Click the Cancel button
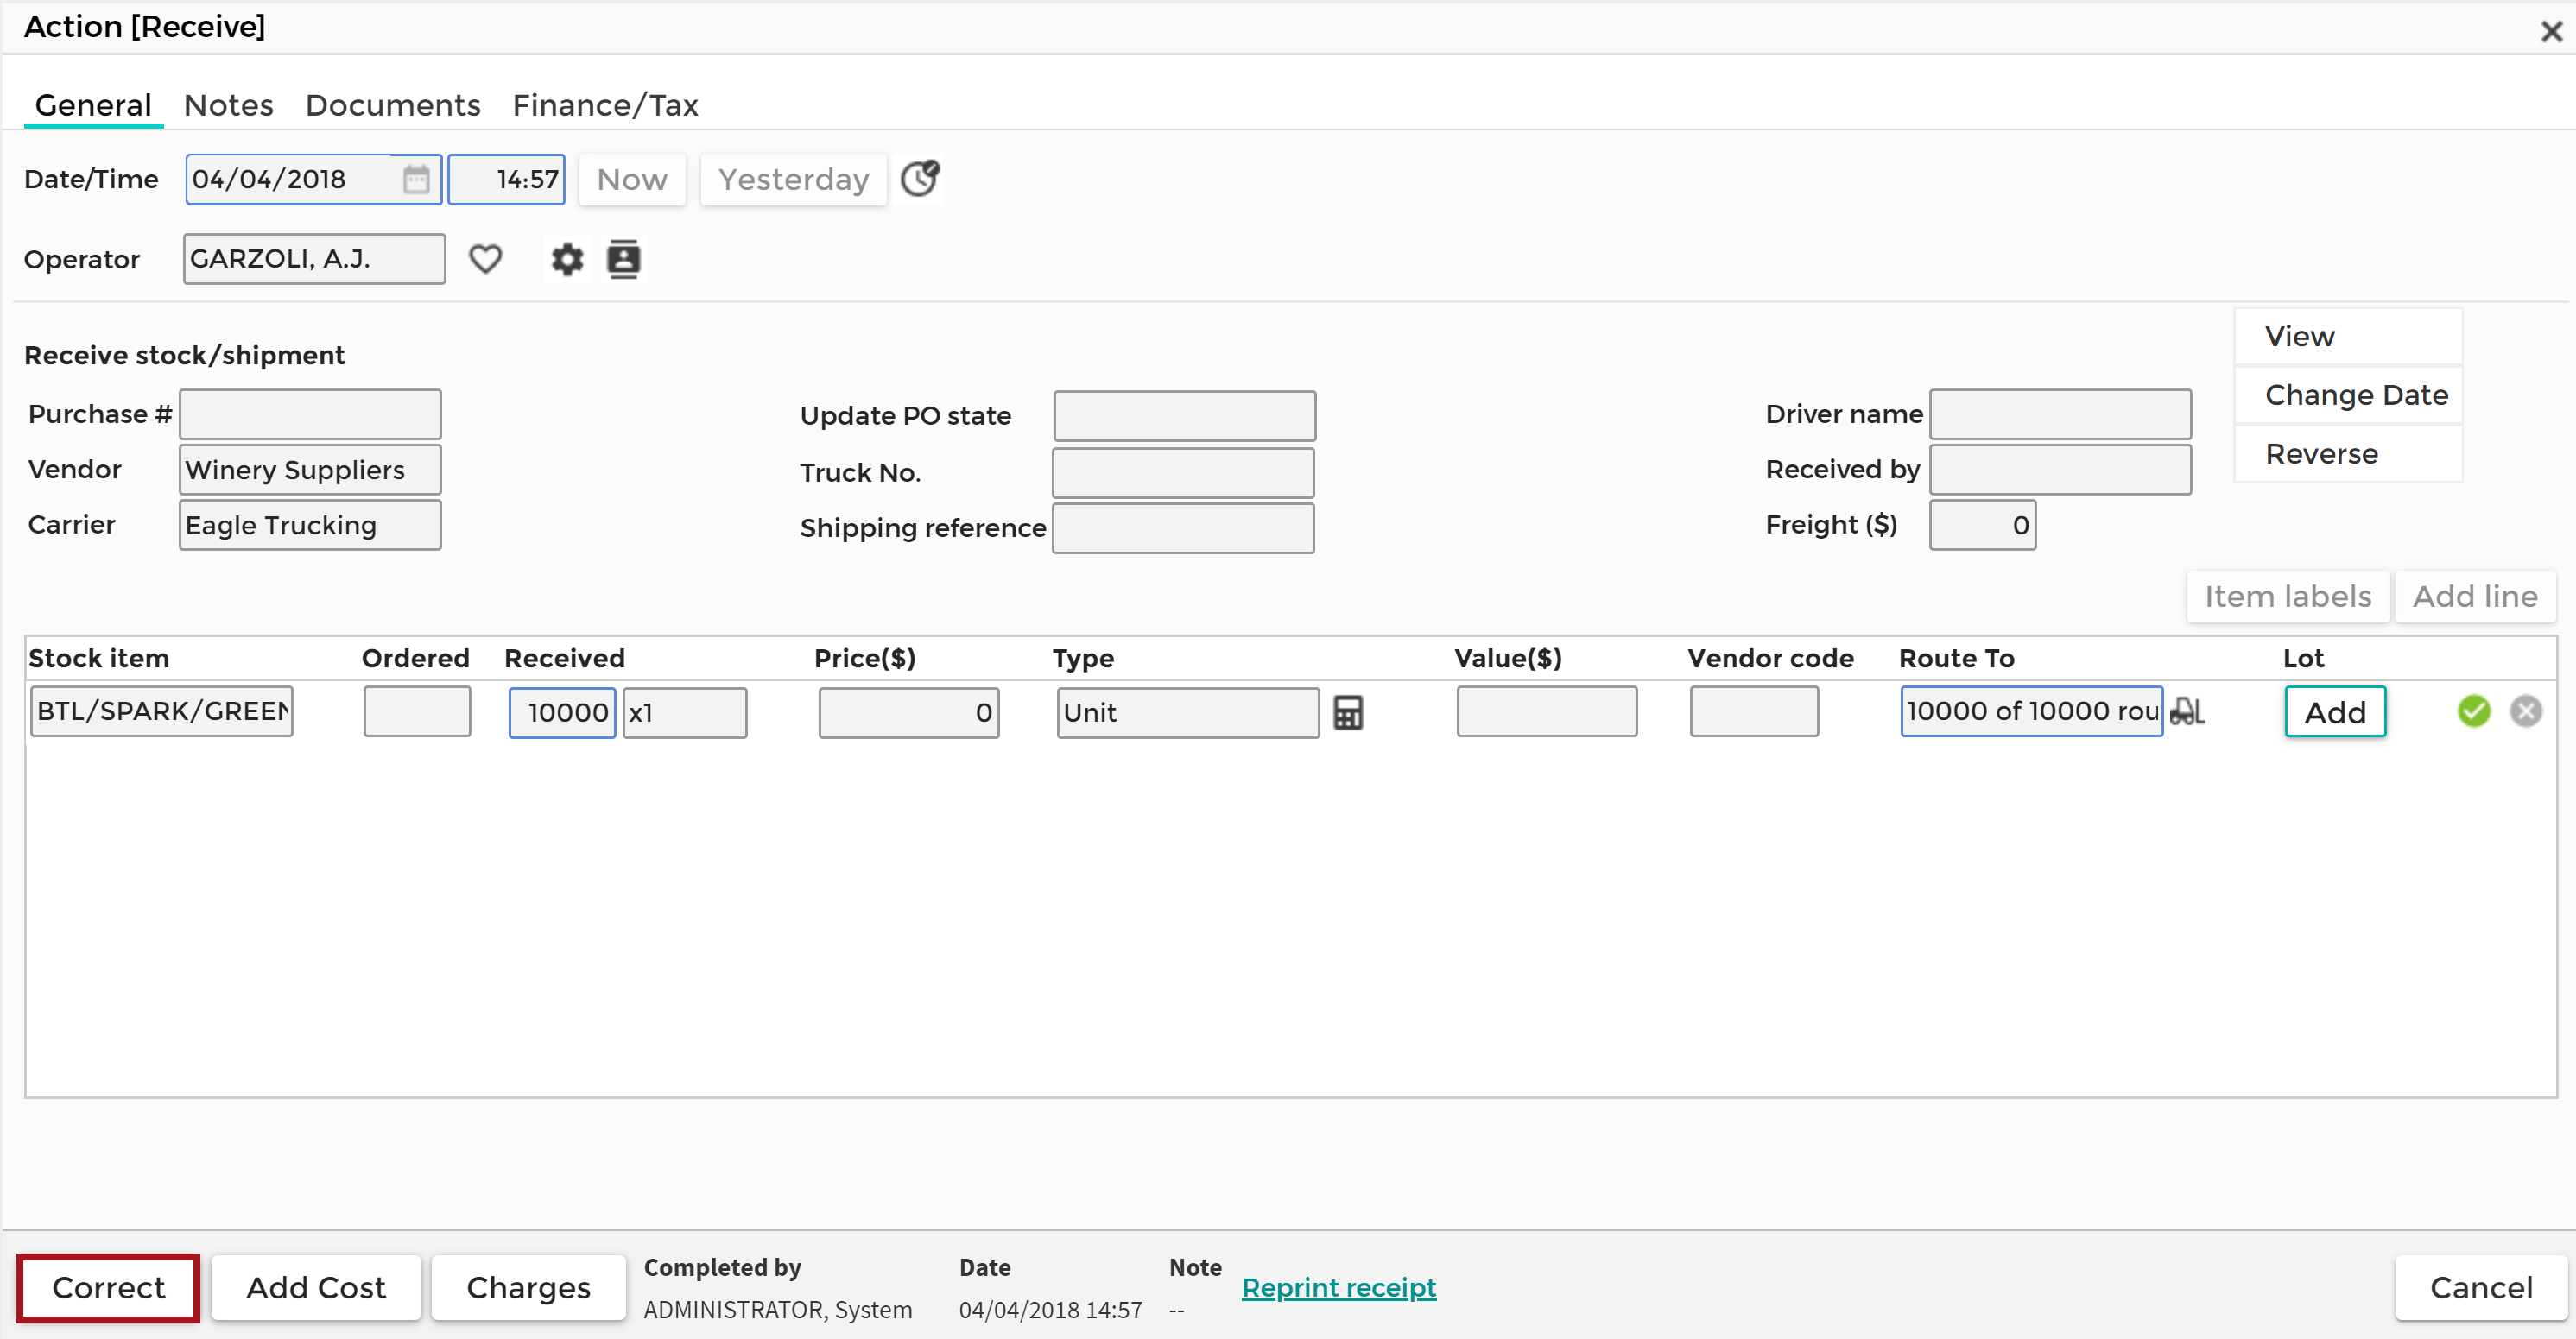Screen dimensions: 2576x1339 pos(2481,1287)
